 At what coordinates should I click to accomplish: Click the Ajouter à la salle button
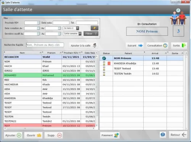click(84, 45)
